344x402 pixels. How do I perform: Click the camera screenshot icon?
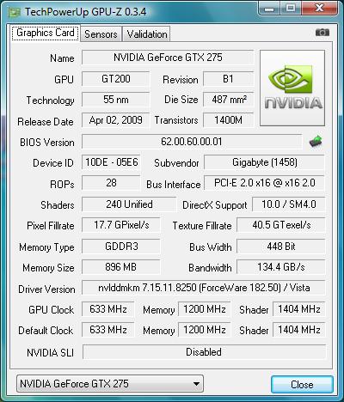(322, 33)
